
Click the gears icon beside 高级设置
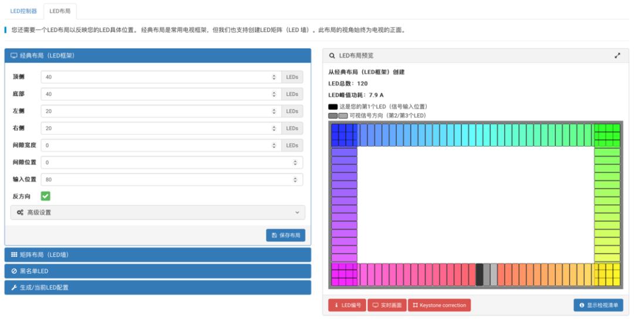20,213
